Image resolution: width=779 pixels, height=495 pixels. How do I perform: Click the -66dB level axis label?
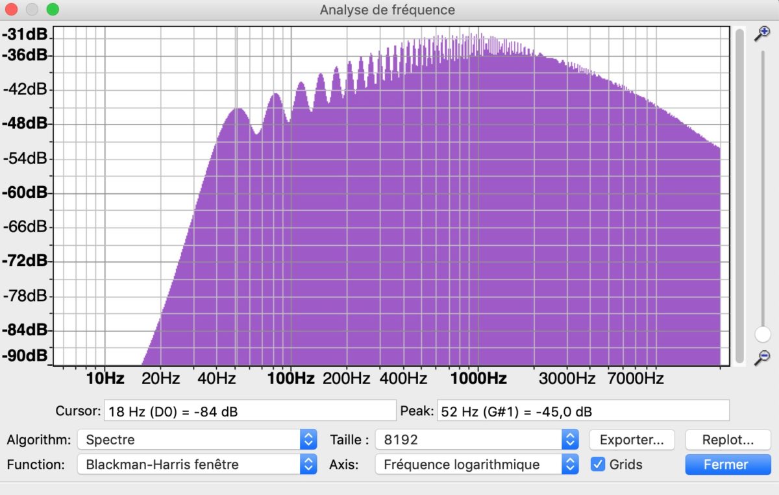[25, 227]
